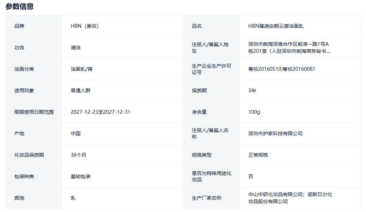366x212 pixels.
Task: Click the manufacturer names under 生产厂家名称
Action: tap(290, 198)
